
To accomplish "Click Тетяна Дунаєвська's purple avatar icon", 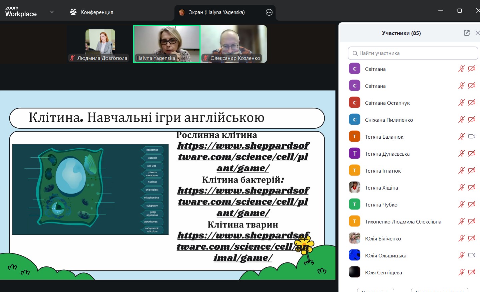I will click(x=354, y=154).
